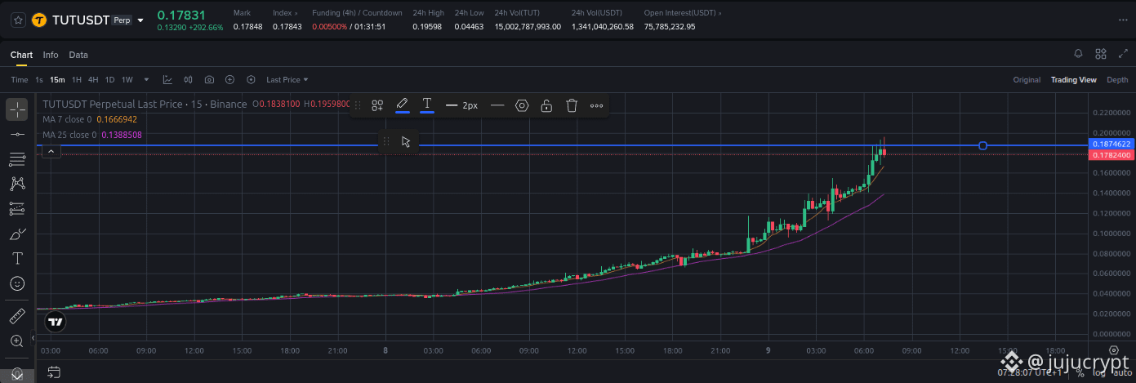The image size is (1136, 383).
Task: Open timezone setting UTC+1 clock
Action: tap(1031, 372)
